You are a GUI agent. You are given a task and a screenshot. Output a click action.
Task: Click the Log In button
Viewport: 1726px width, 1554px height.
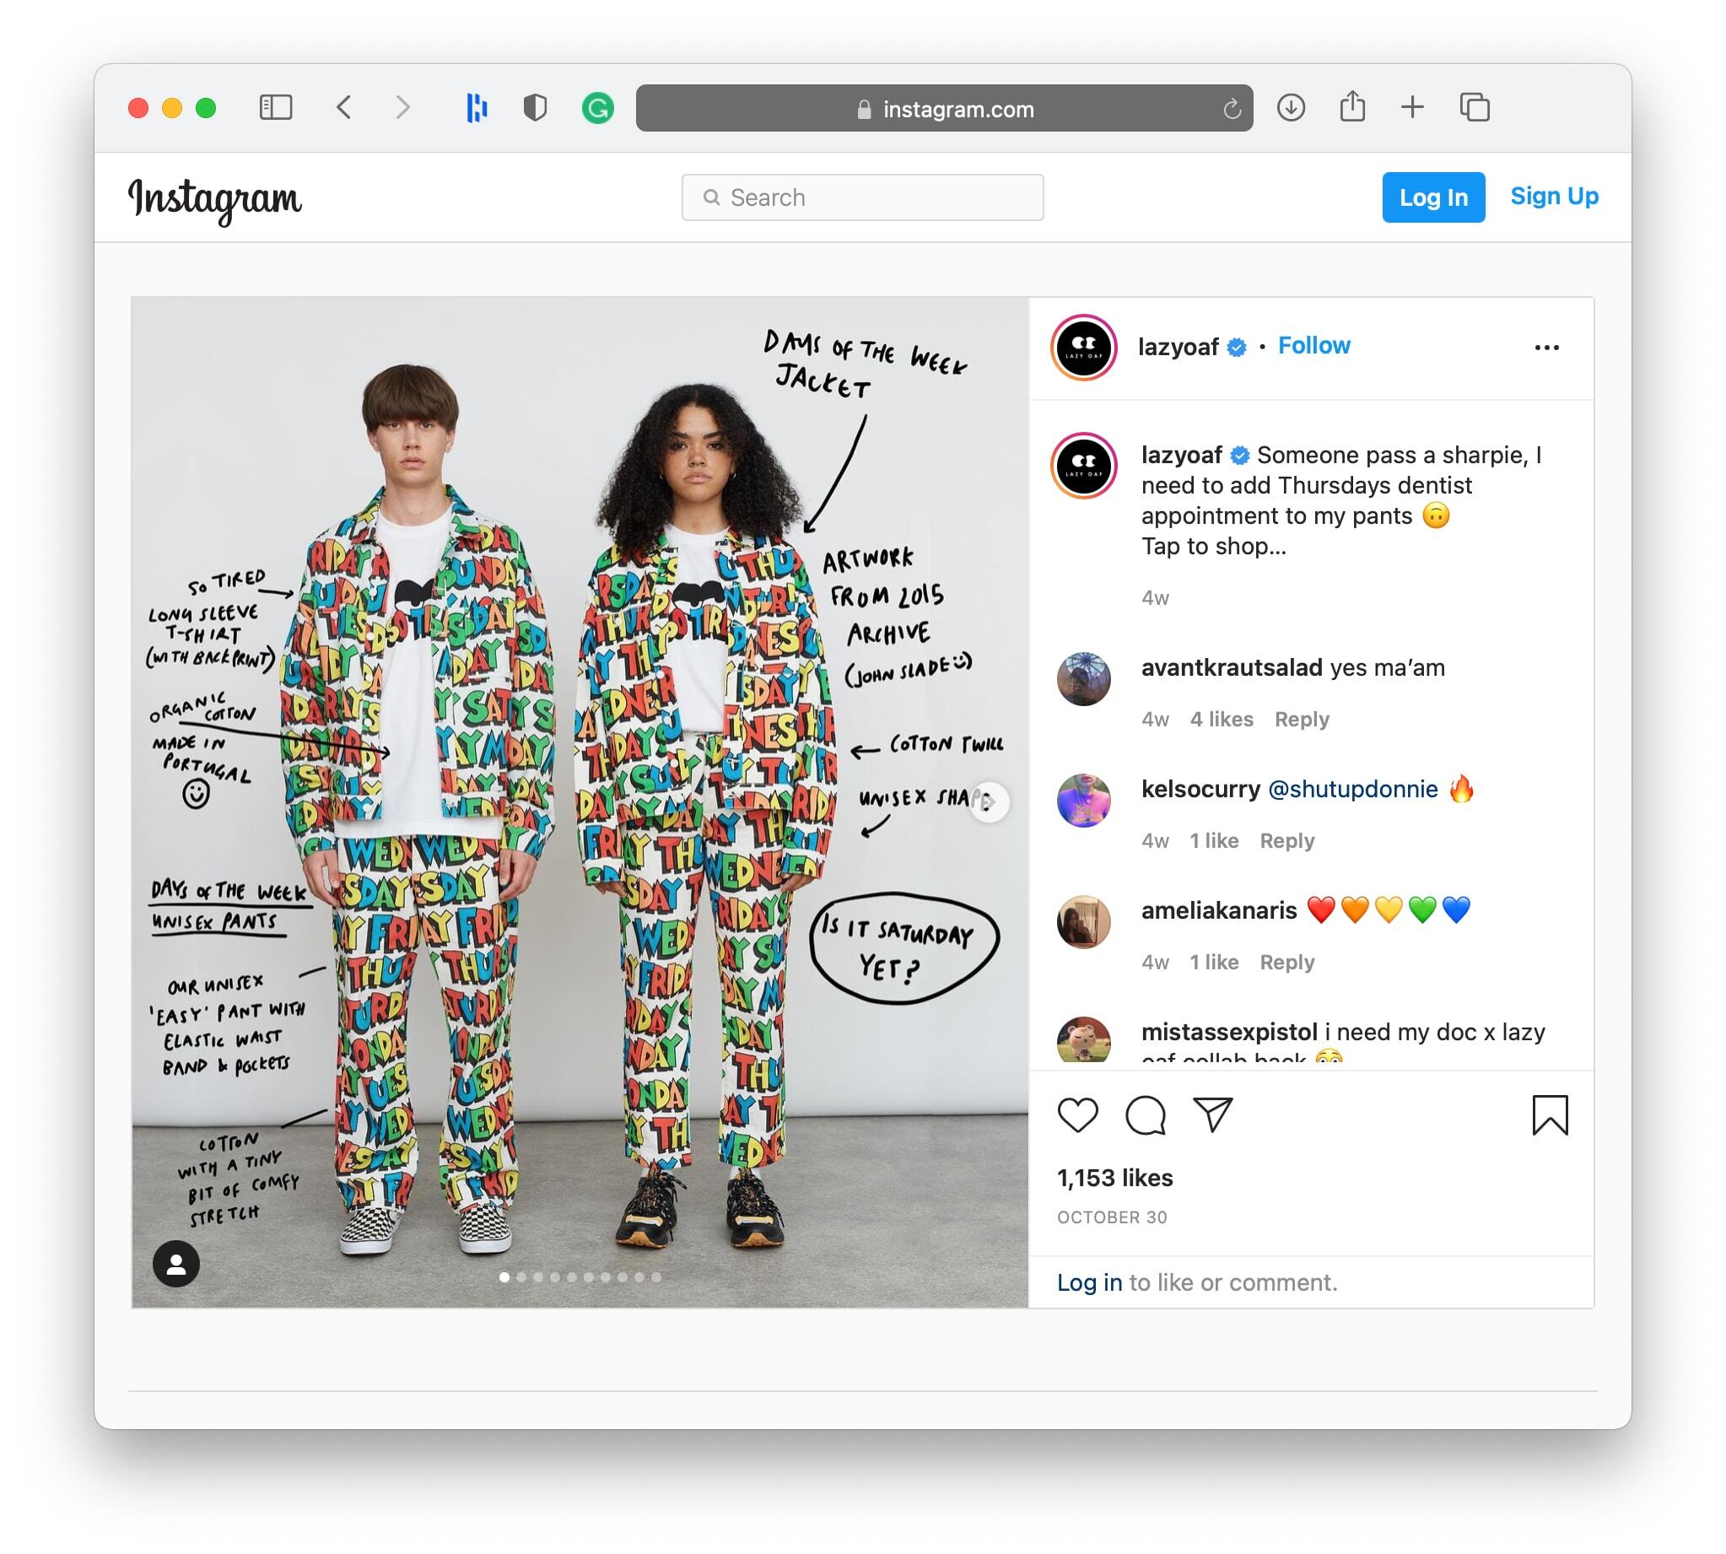click(1431, 197)
